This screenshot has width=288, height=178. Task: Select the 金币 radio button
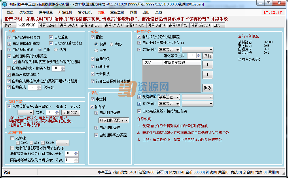40,50
